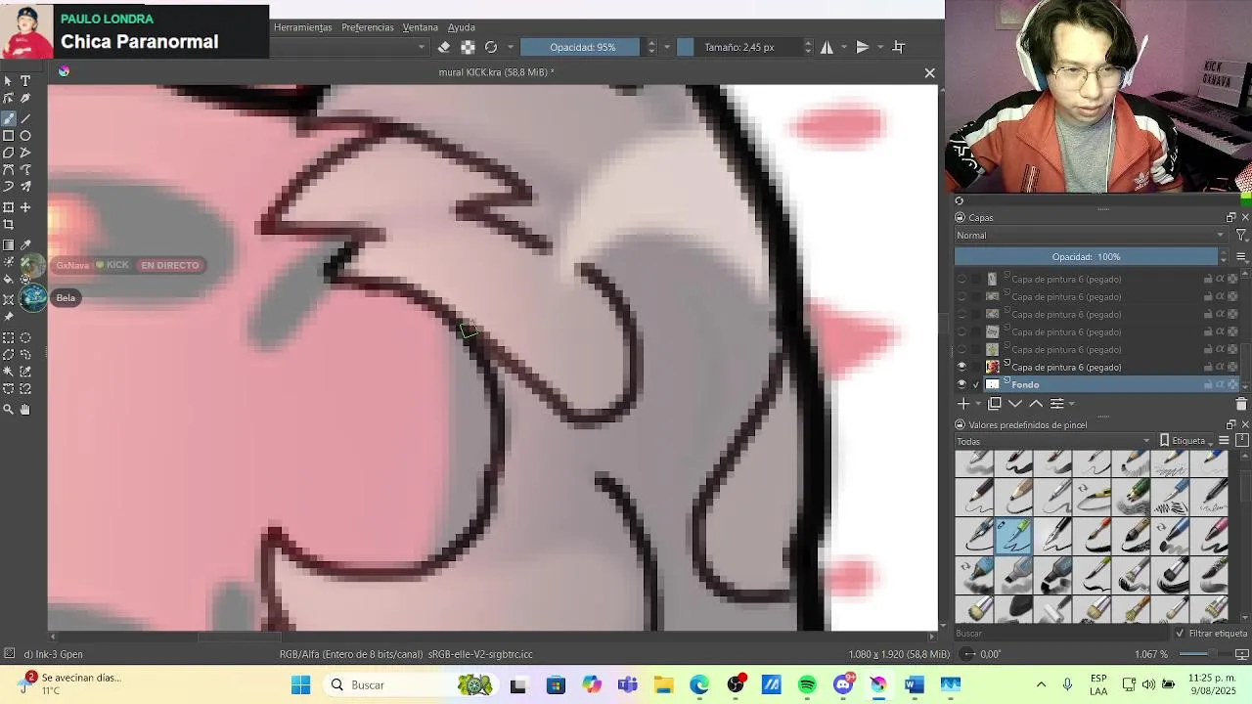
Task: Select the Crop tool
Action: tap(9, 225)
